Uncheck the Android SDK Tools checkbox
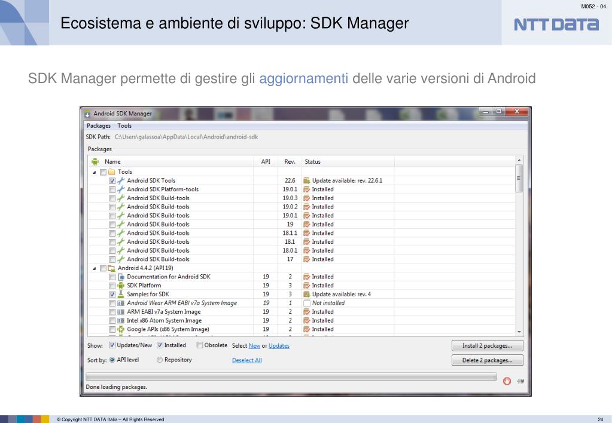Viewport: 612px width, 423px height. click(x=112, y=181)
